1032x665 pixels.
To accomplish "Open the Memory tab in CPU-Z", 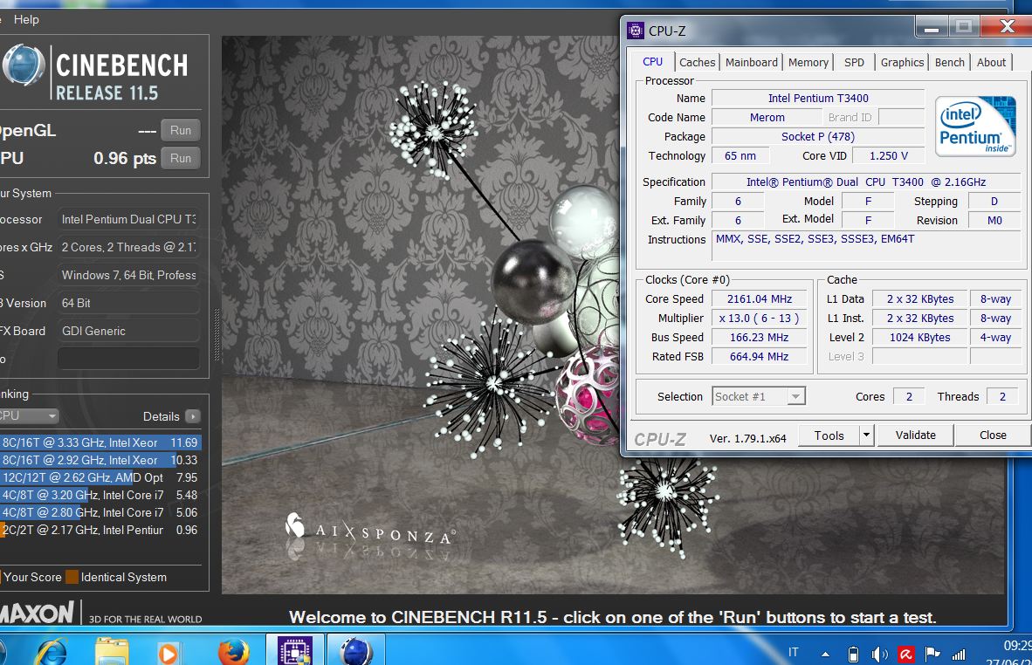I will click(808, 63).
